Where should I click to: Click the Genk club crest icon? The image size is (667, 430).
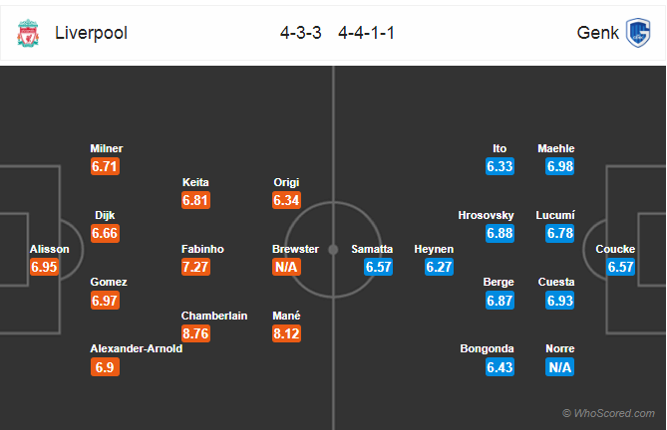(x=638, y=33)
